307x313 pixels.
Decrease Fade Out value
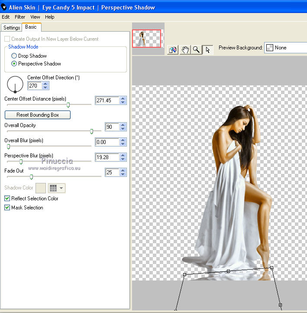123,174
